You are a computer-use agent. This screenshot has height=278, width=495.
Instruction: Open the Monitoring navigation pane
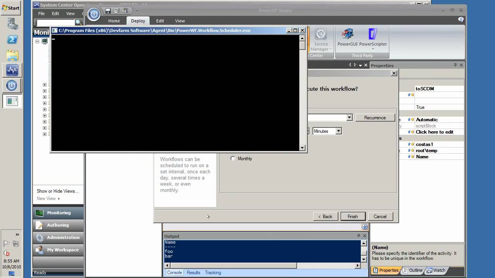[x=58, y=213]
